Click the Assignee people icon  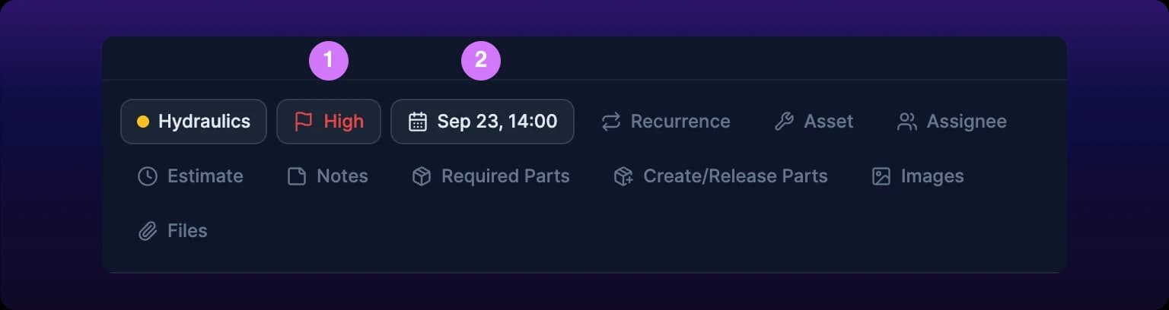907,122
